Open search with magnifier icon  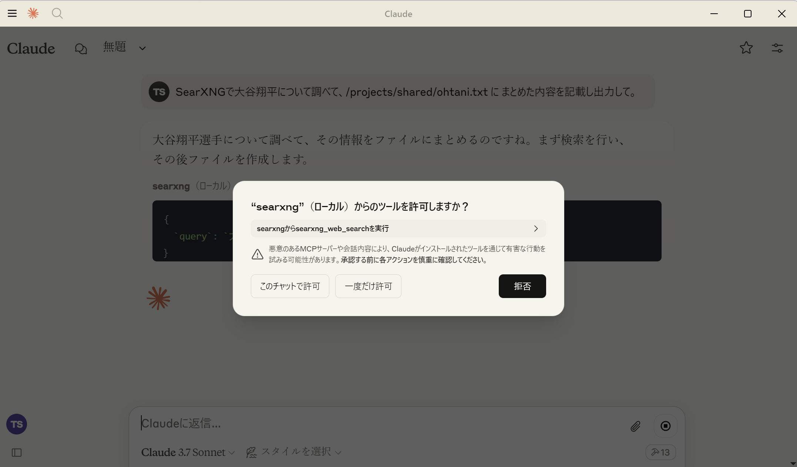click(57, 14)
